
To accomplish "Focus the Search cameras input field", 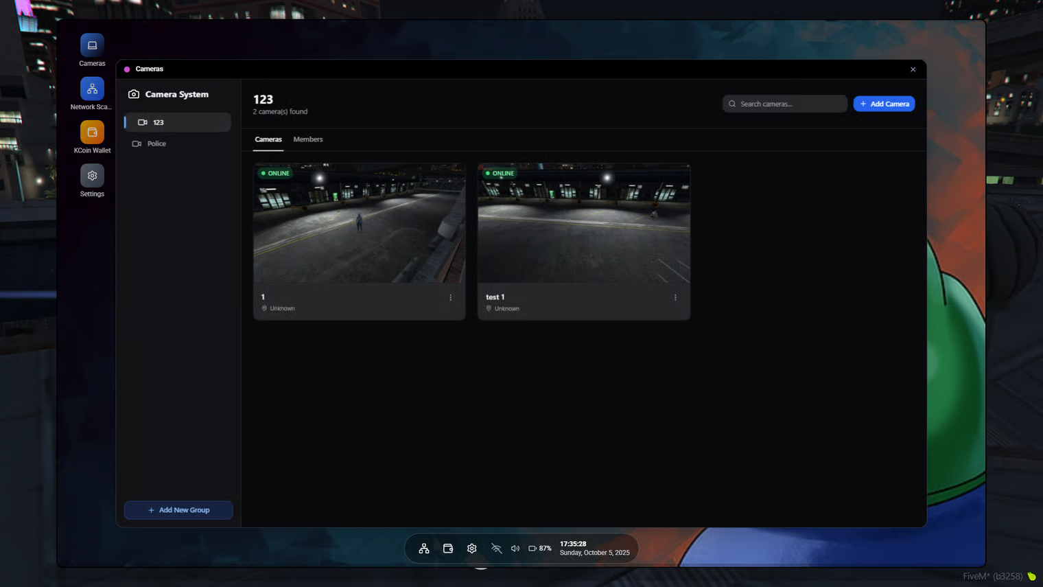I will (785, 104).
